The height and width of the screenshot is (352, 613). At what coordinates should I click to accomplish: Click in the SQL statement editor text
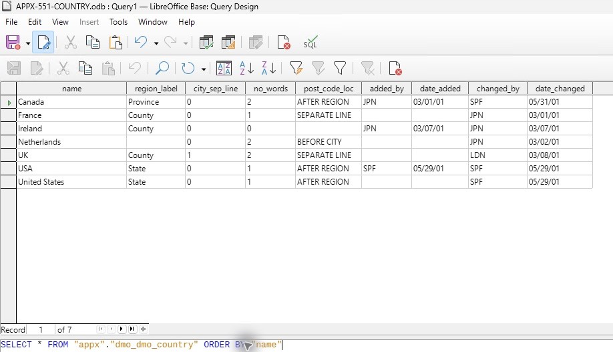coord(141,345)
